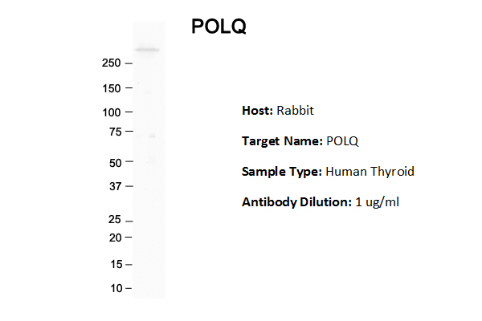Click the "Target Name:" label
The image size is (482, 321).
(283, 141)
